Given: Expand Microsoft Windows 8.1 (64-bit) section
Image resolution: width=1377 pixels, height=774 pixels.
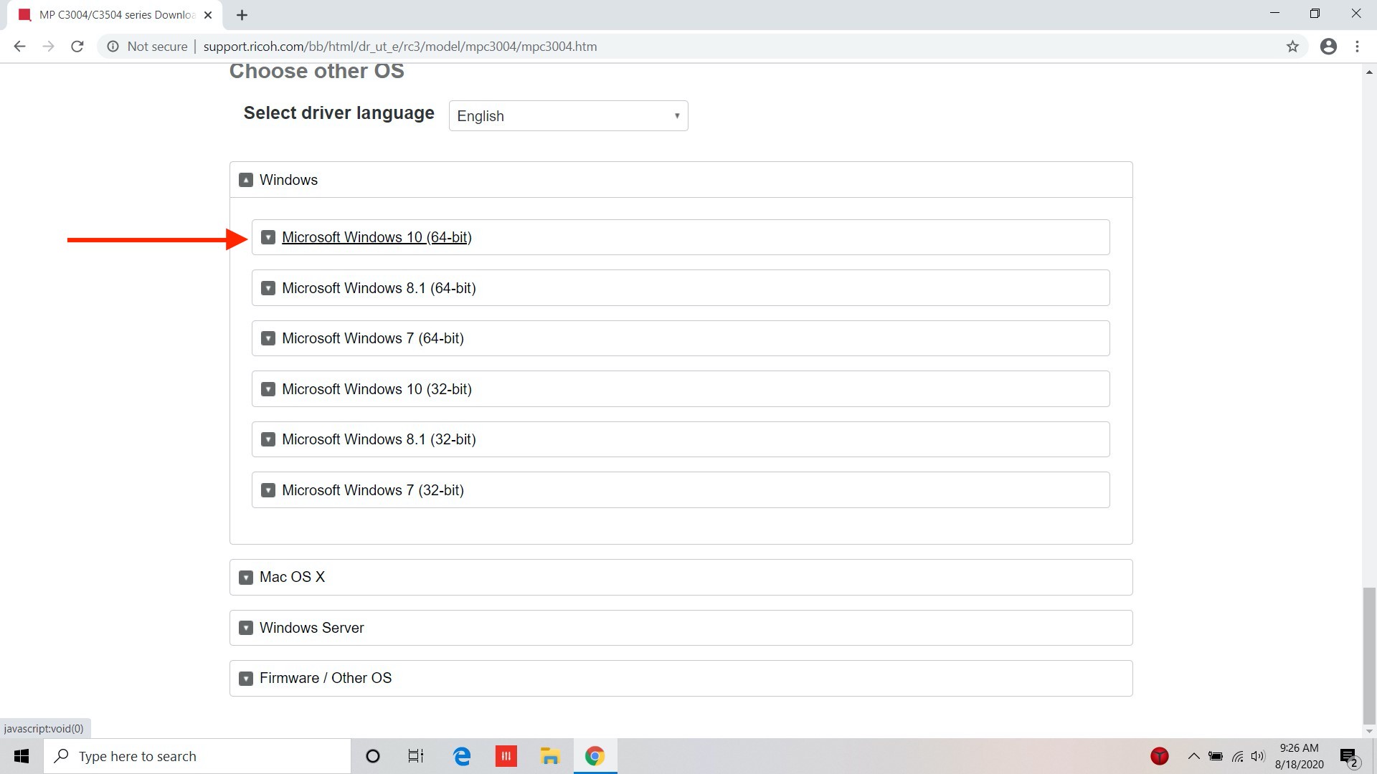Looking at the screenshot, I should (x=379, y=288).
